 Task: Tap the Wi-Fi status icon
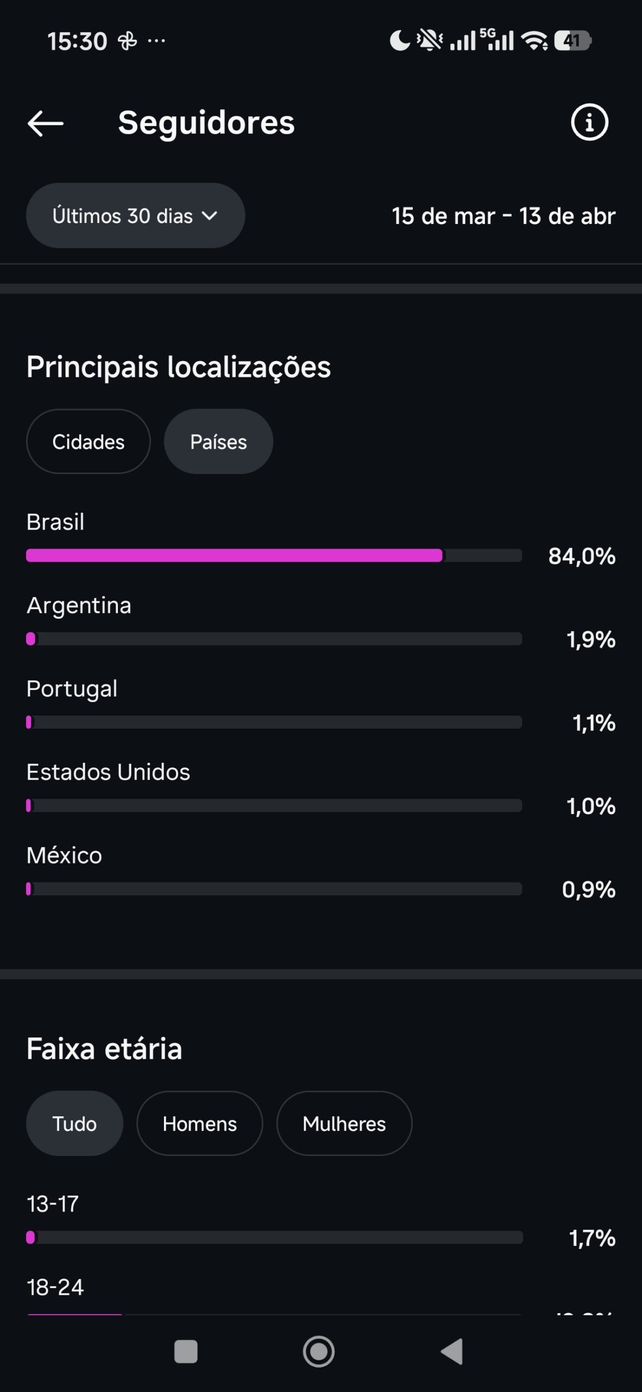coord(534,41)
